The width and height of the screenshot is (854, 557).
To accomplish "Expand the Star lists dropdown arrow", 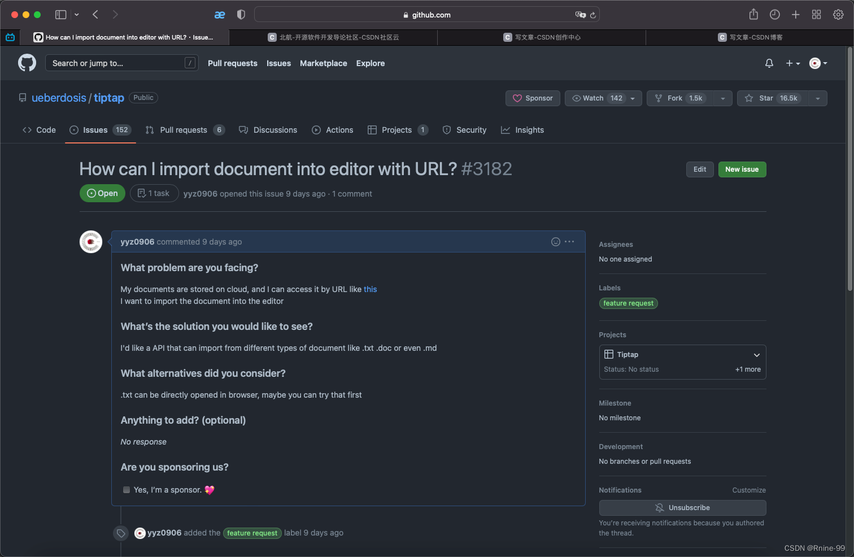I will pyautogui.click(x=818, y=98).
